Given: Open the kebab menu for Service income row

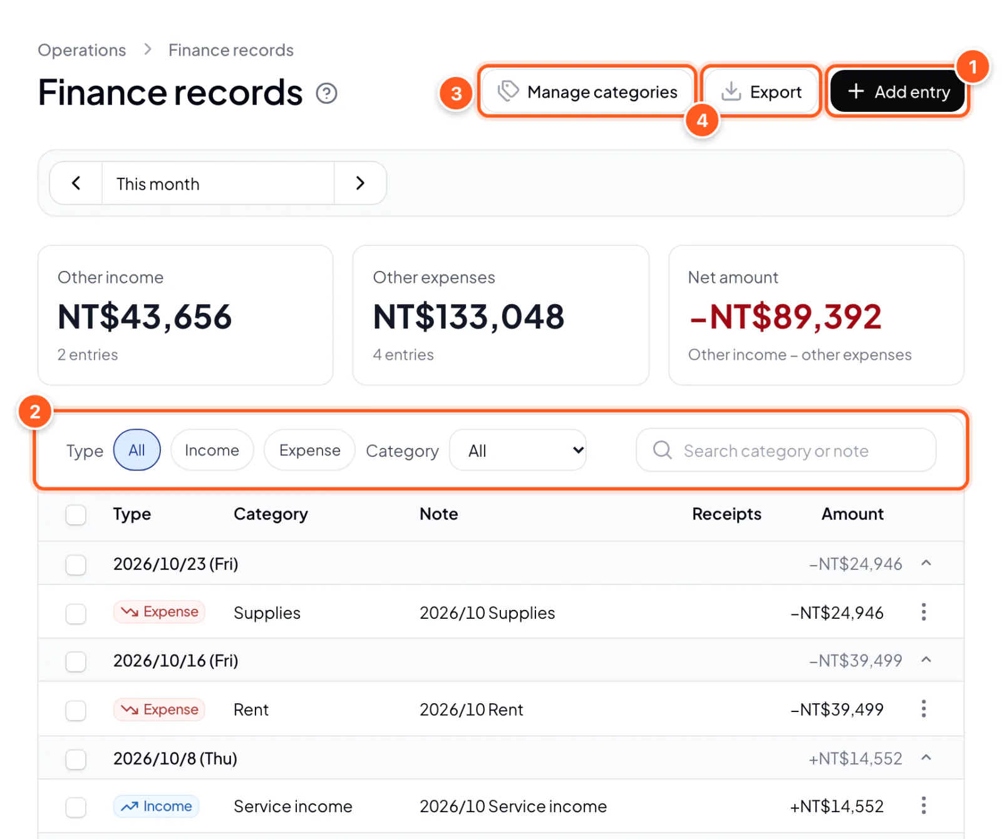Looking at the screenshot, I should point(924,805).
